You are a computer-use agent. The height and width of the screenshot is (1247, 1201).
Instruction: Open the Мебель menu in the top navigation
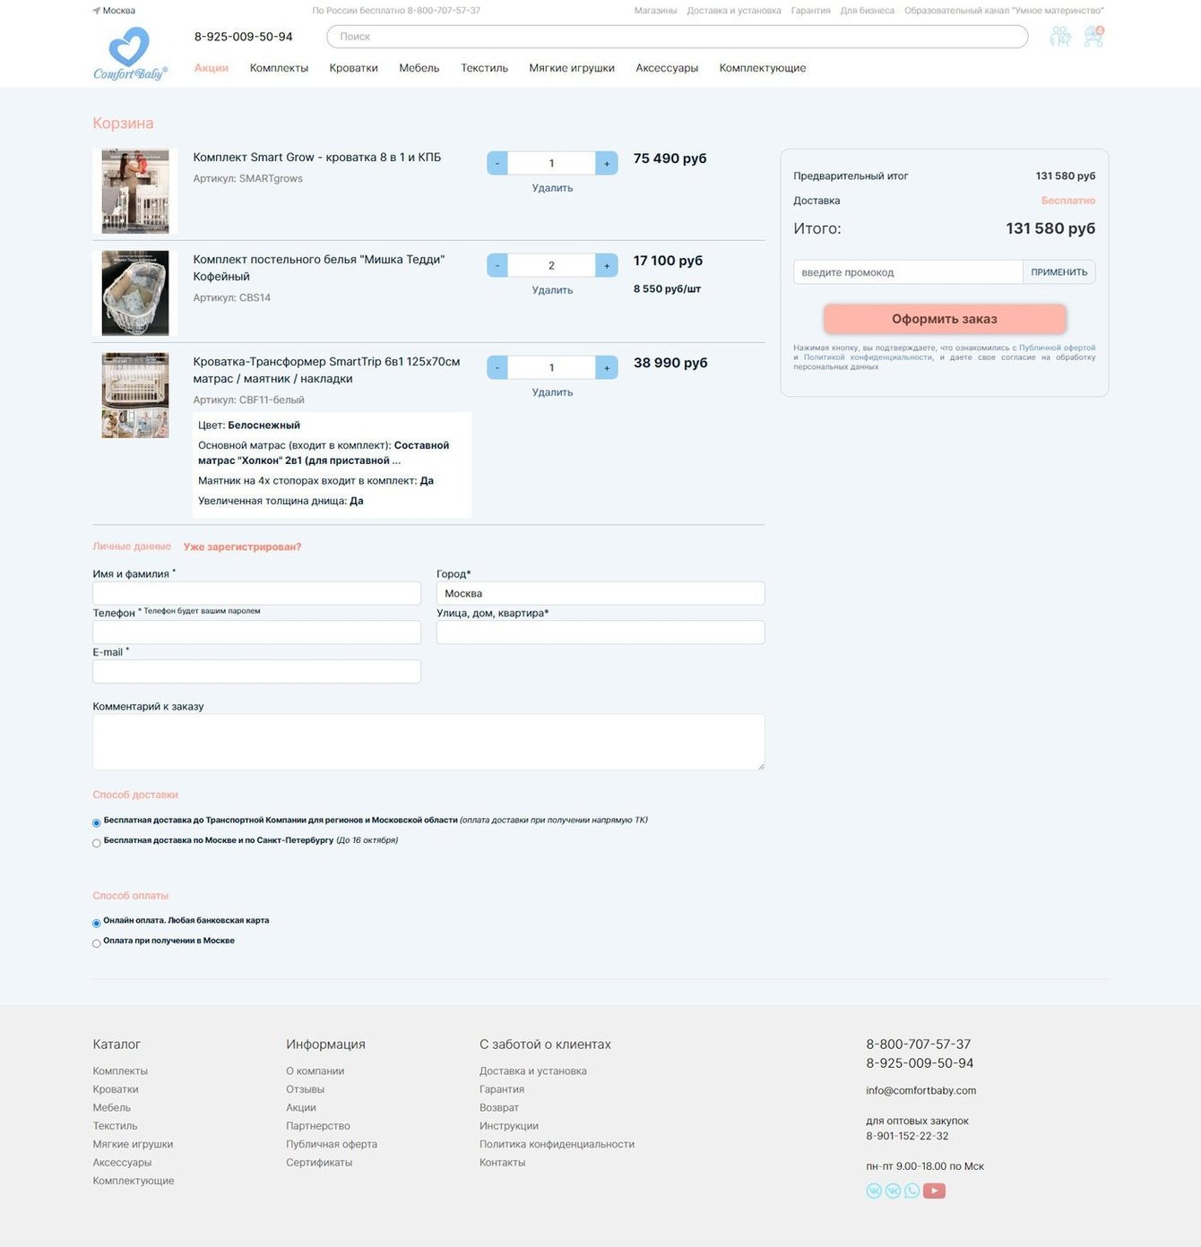(x=419, y=68)
